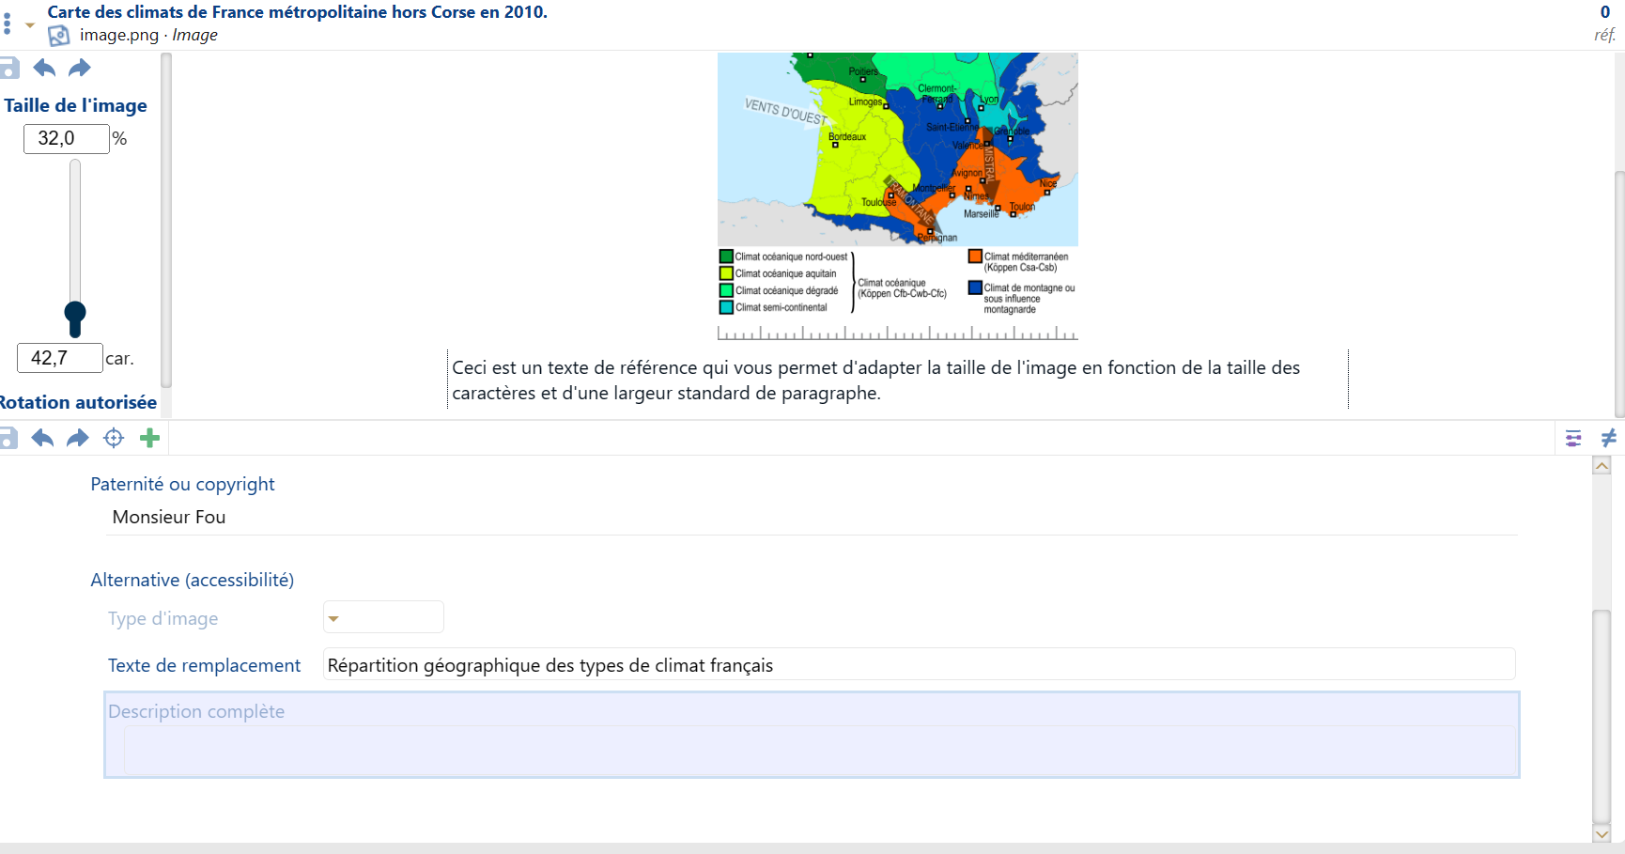Undo in the image size panel
The image size is (1625, 854).
(44, 68)
